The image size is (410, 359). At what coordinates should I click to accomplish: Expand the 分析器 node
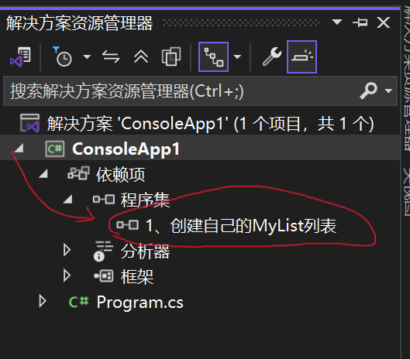click(x=67, y=250)
